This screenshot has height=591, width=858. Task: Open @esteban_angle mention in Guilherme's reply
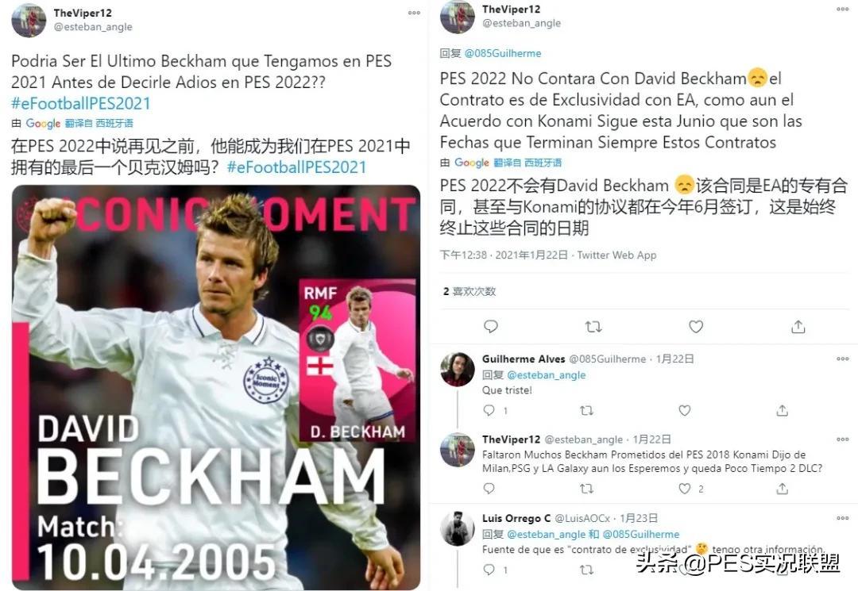tap(546, 374)
